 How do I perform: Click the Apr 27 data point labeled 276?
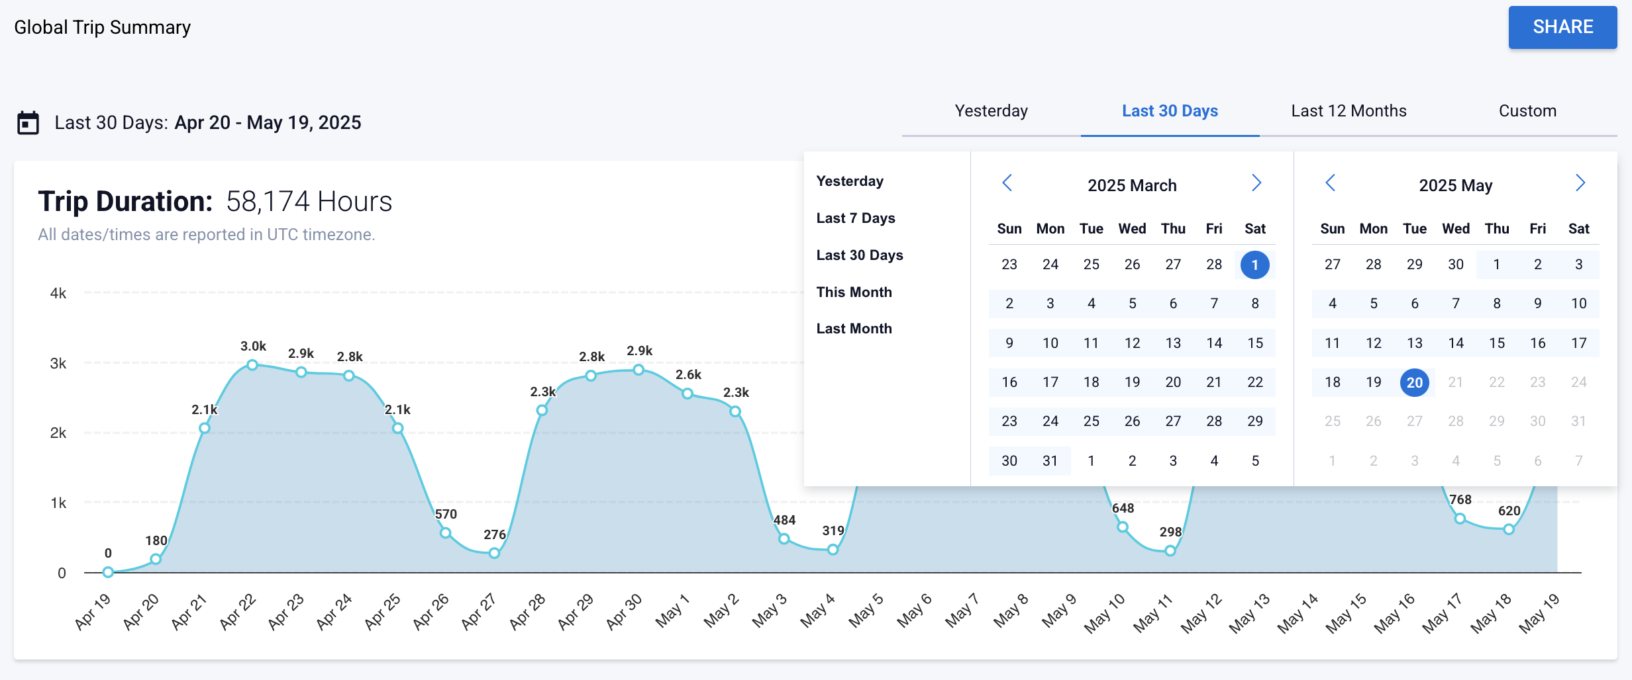click(494, 553)
